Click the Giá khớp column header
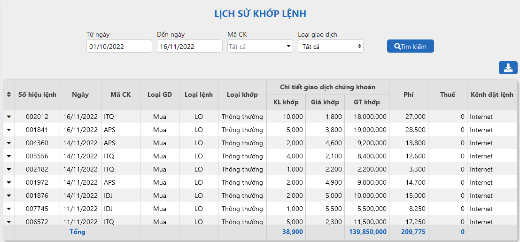The width and height of the screenshot is (520, 242). tap(325, 102)
